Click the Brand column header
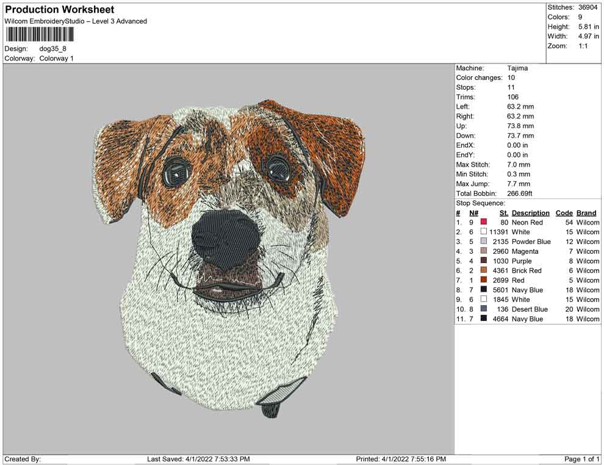 [586, 213]
